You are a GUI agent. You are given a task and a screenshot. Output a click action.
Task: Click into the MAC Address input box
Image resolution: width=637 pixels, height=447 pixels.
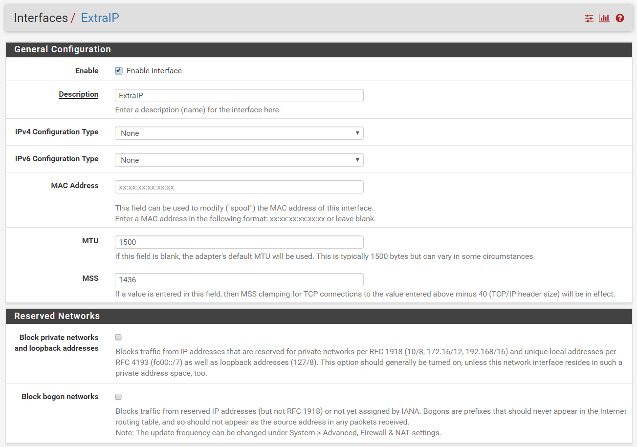(x=239, y=187)
